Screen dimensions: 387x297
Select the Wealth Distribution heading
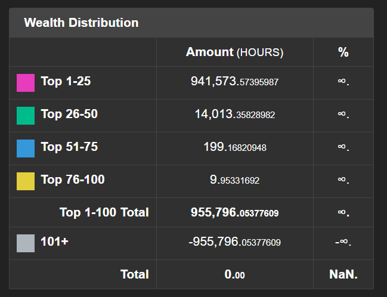click(81, 23)
